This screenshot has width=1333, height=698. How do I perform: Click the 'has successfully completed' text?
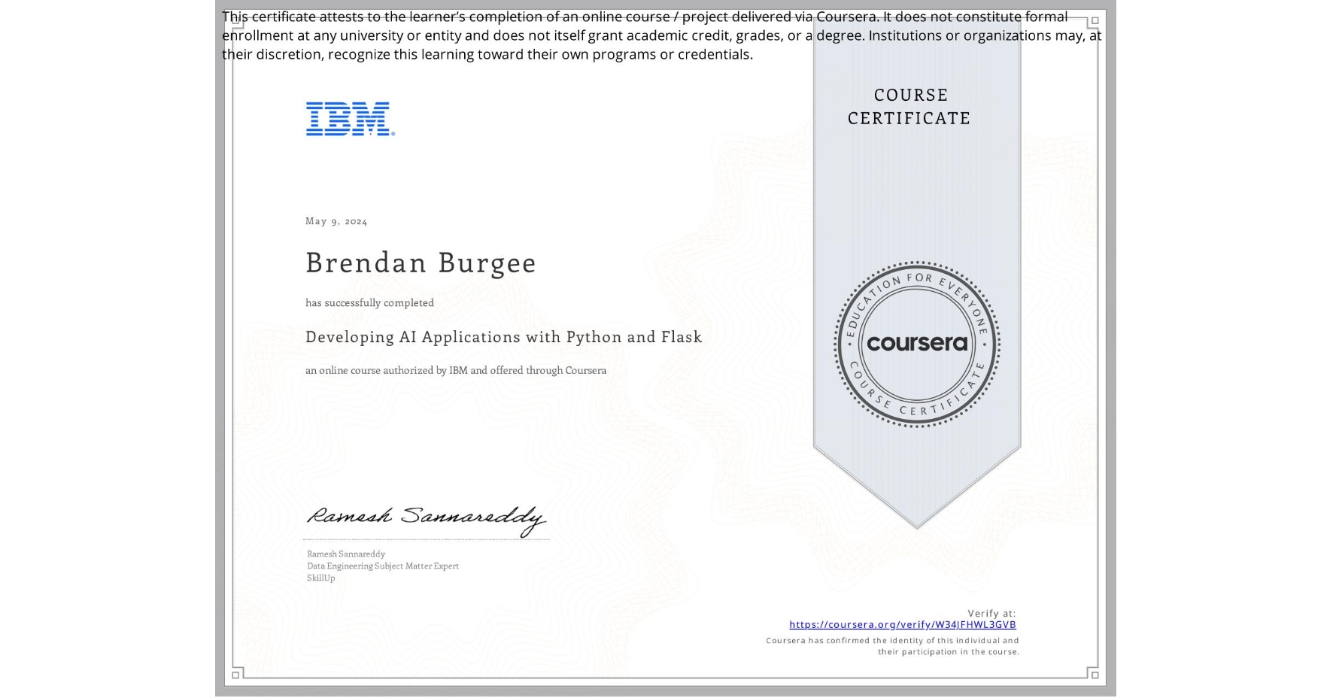pyautogui.click(x=369, y=302)
